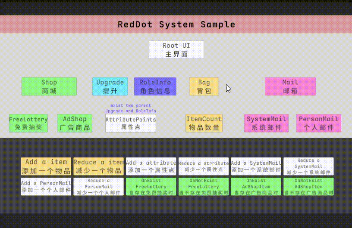Select the ItemCount node
The height and width of the screenshot is (228, 352).
(x=204, y=123)
